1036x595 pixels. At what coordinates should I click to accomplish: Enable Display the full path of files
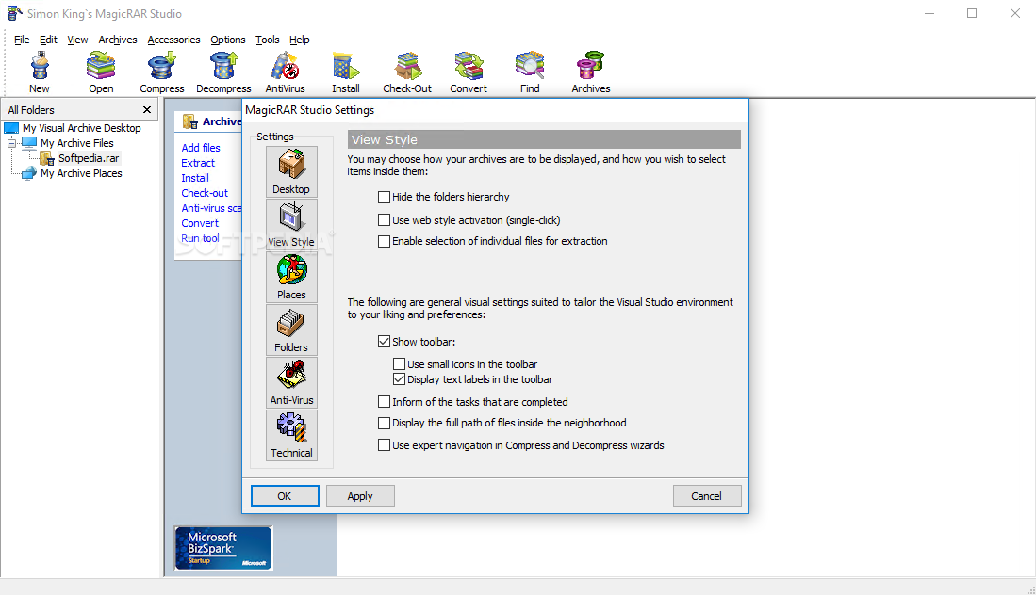(x=384, y=422)
